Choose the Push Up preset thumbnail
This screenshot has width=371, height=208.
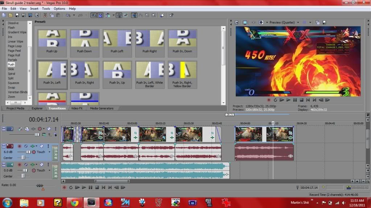pyautogui.click(x=52, y=43)
